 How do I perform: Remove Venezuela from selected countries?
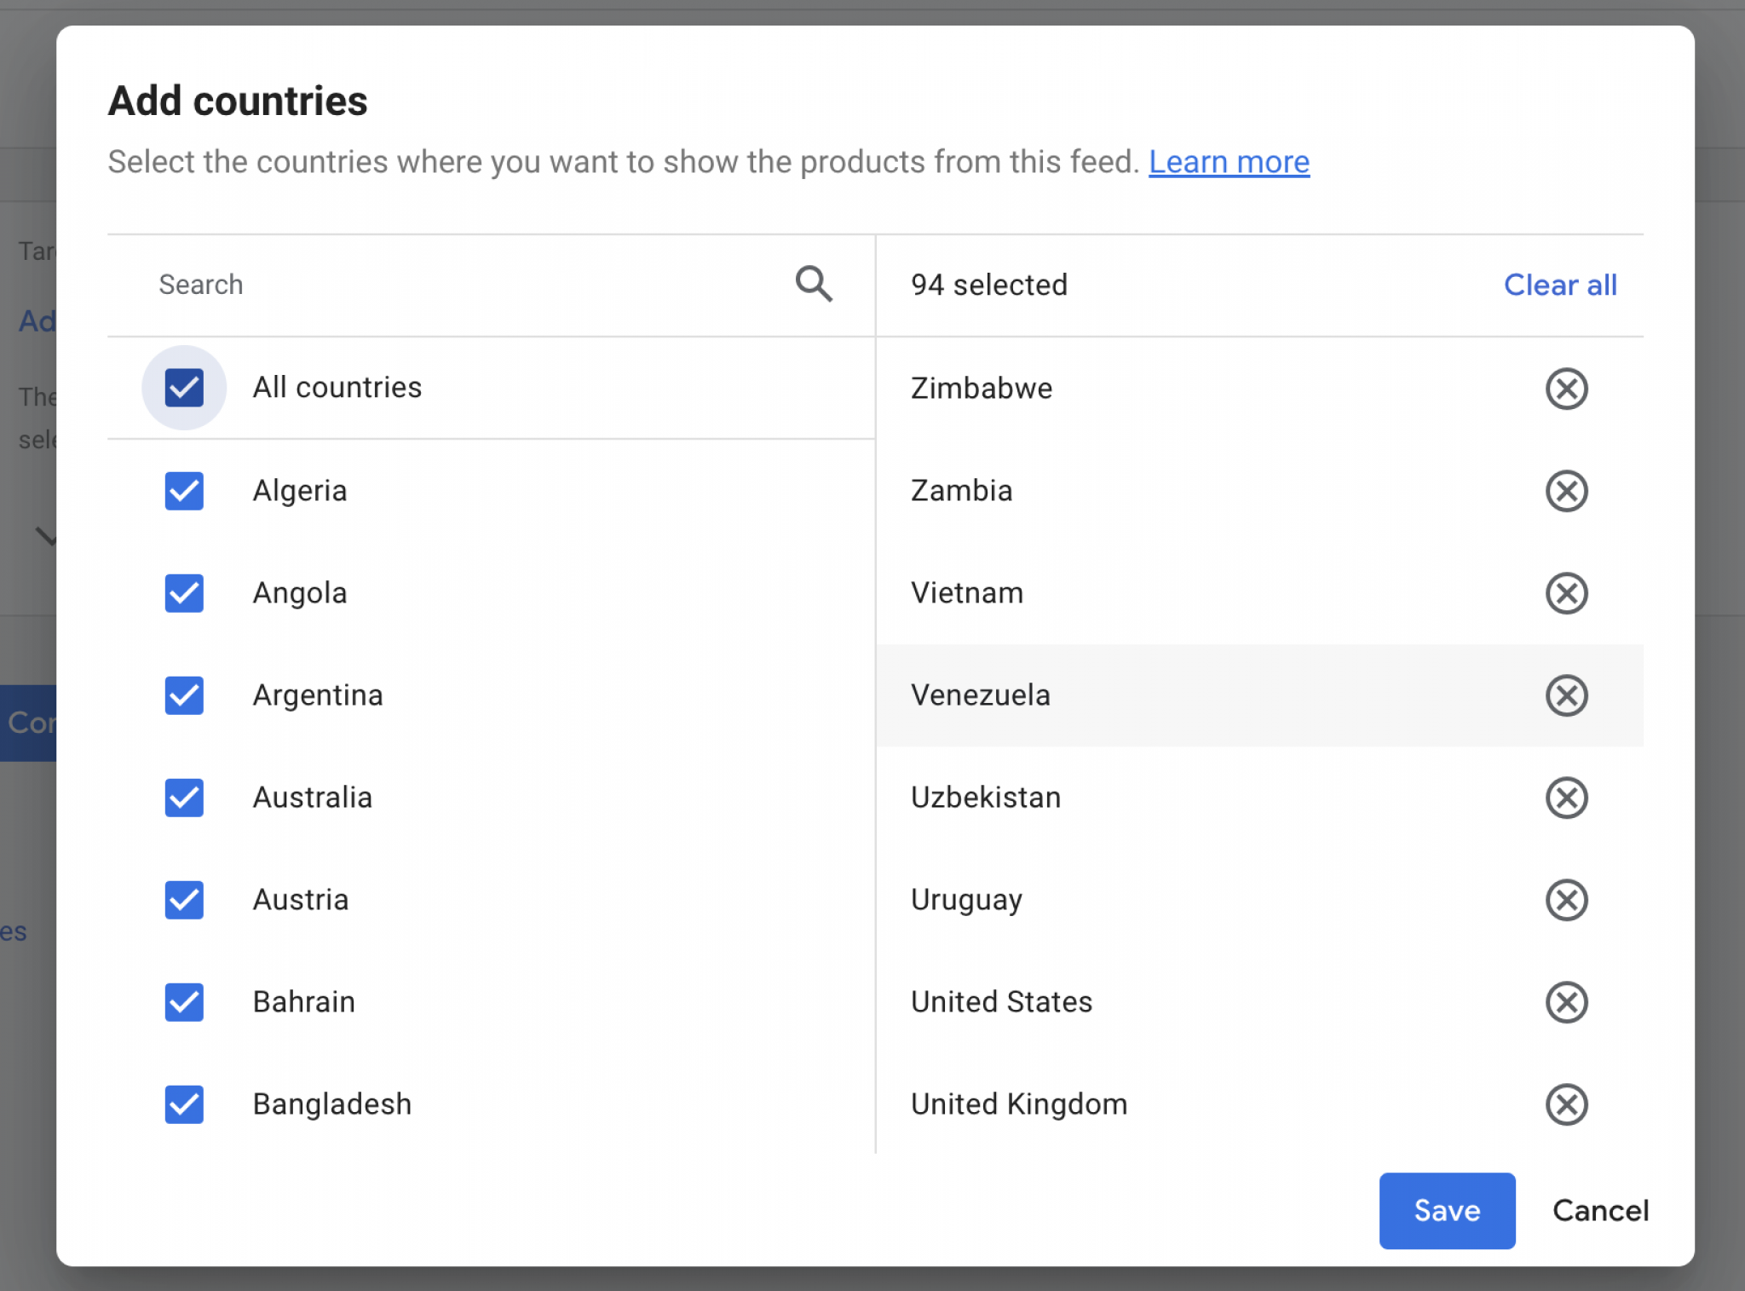point(1566,695)
